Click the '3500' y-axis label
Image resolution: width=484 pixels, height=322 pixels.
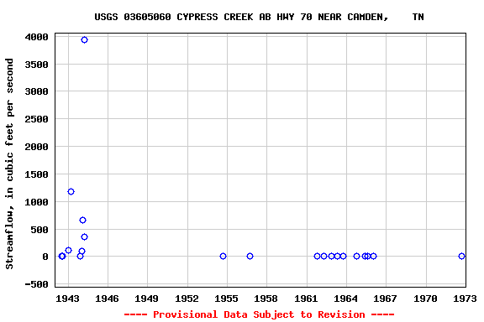[x=37, y=65]
